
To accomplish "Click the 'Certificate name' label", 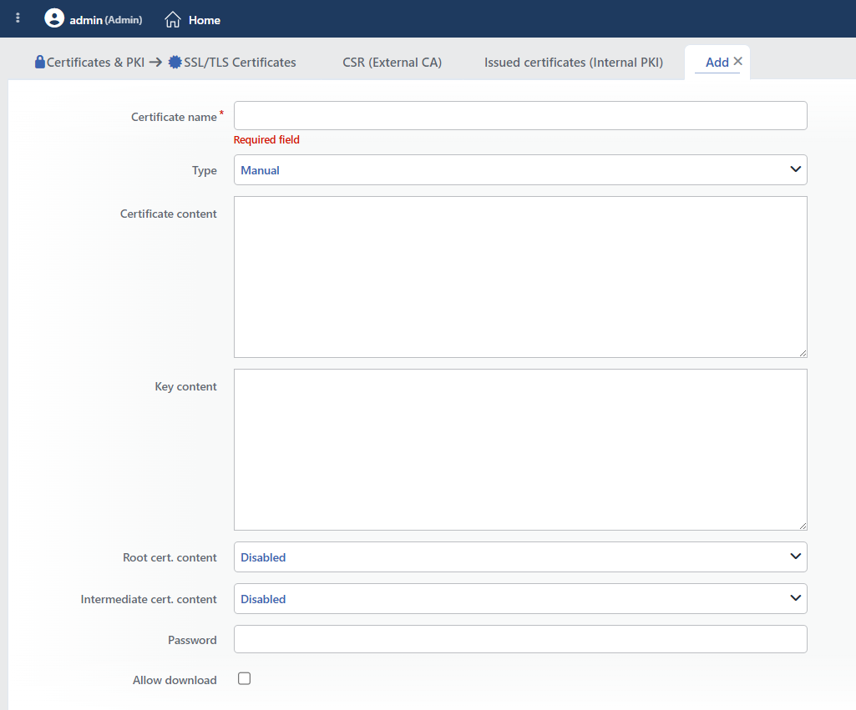I will [174, 117].
